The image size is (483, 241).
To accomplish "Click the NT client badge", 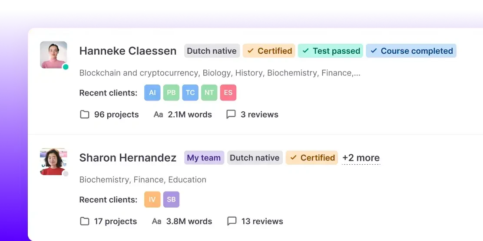I will pos(209,93).
